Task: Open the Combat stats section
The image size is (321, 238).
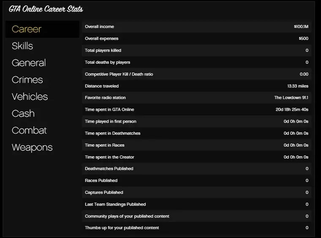Action: coord(29,130)
